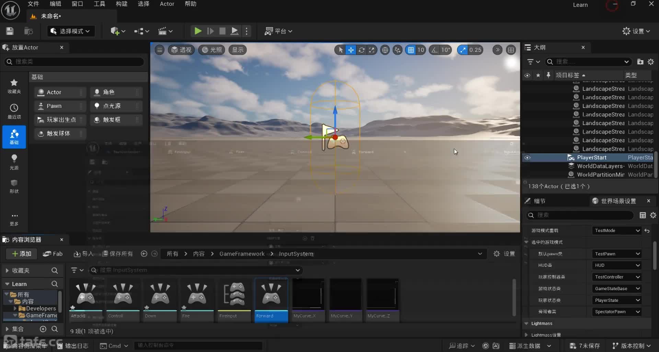Toggle grid snapping in the viewport
The height and width of the screenshot is (352, 659).
(411, 50)
